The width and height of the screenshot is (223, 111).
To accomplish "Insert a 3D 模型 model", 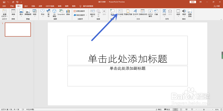I will point(54,13).
